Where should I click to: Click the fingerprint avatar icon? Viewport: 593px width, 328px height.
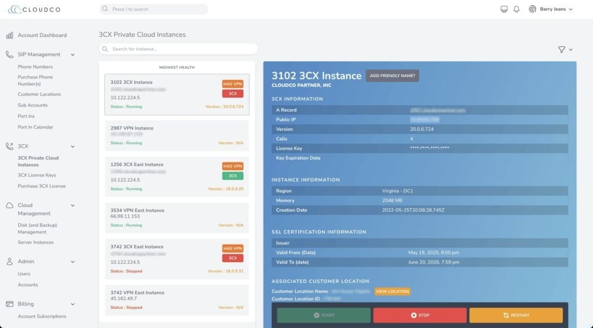pos(532,9)
